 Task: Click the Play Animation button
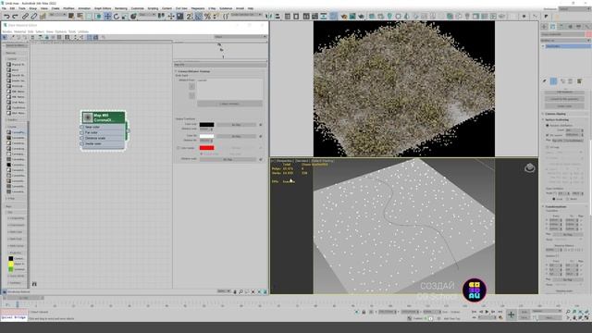(x=487, y=312)
